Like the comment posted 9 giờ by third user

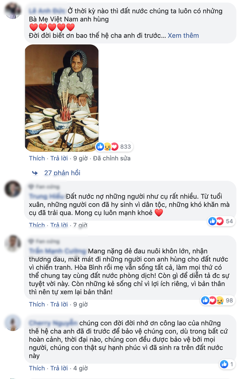(37, 304)
